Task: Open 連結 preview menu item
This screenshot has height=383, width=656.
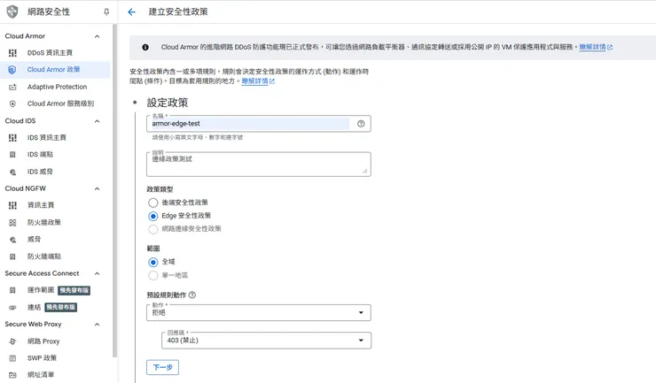Action: click(55, 308)
